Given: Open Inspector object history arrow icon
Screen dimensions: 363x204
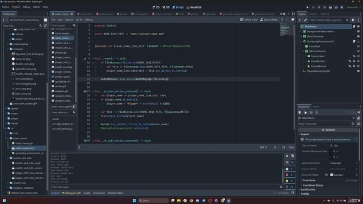Looking at the screenshot, I should pos(358,112).
